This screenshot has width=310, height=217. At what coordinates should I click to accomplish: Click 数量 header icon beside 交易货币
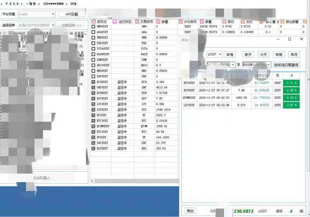point(158,22)
